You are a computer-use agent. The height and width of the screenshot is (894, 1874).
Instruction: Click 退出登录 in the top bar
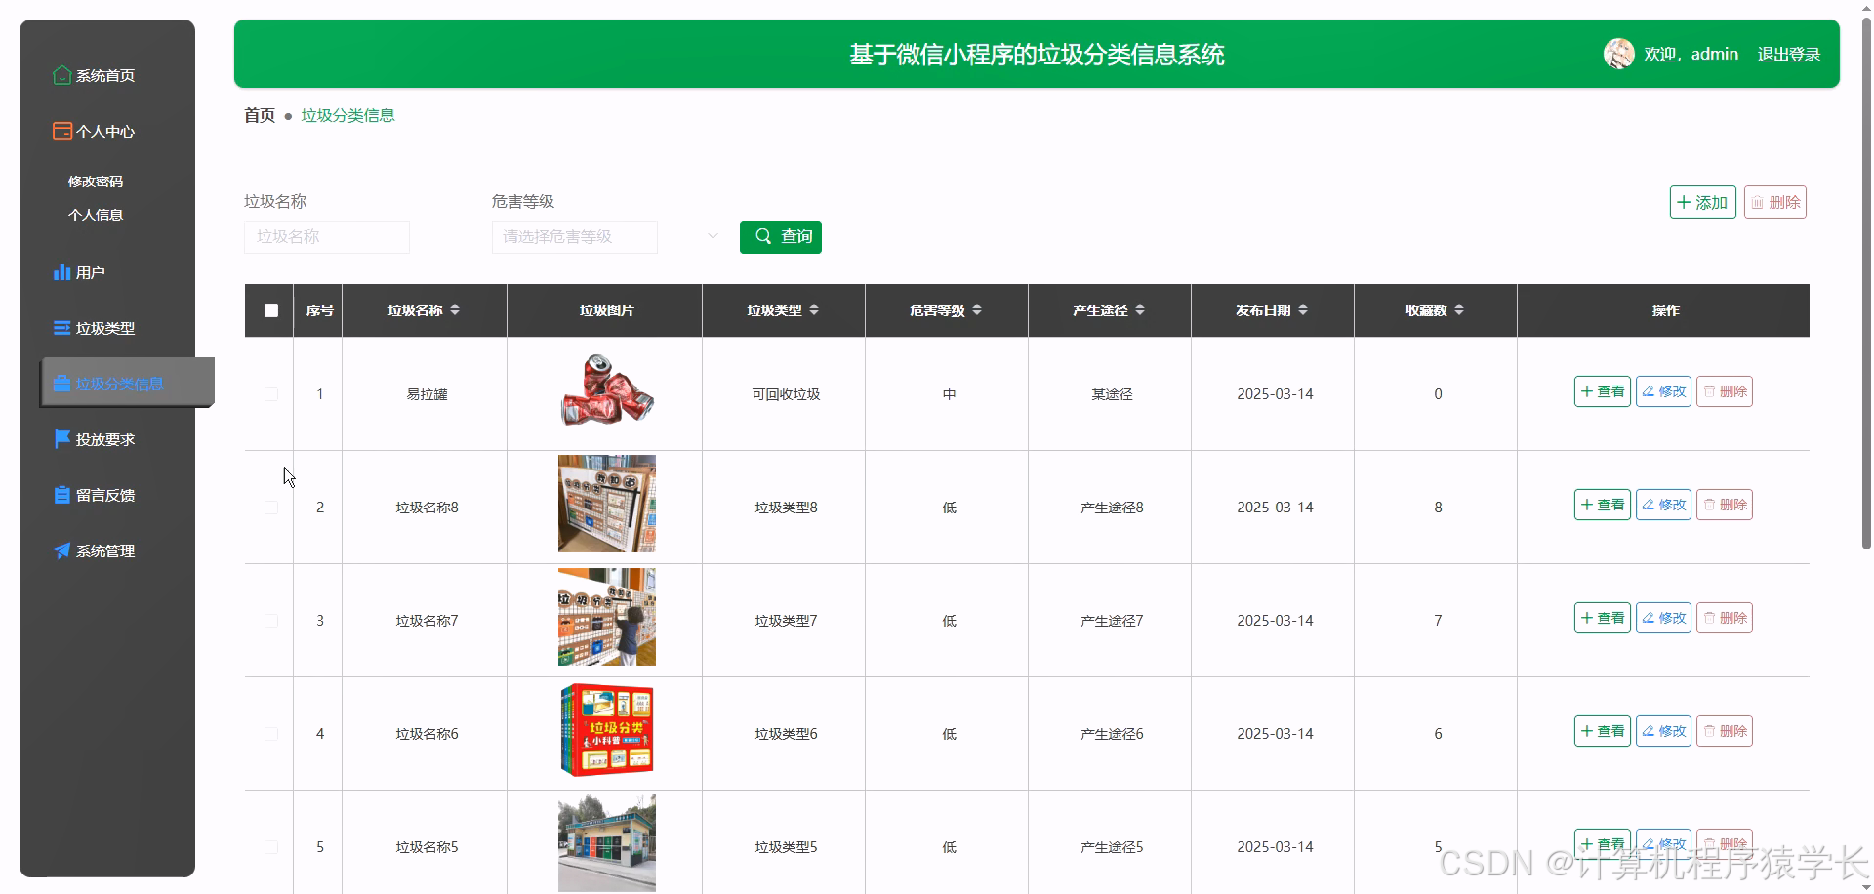[1789, 54]
